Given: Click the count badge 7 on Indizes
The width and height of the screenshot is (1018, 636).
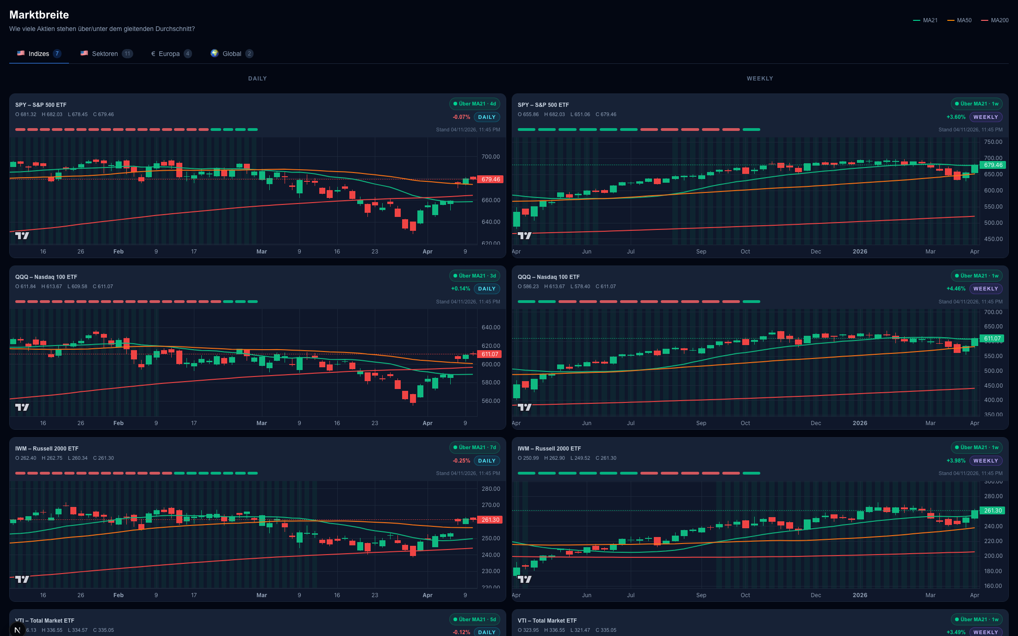Looking at the screenshot, I should (57, 54).
